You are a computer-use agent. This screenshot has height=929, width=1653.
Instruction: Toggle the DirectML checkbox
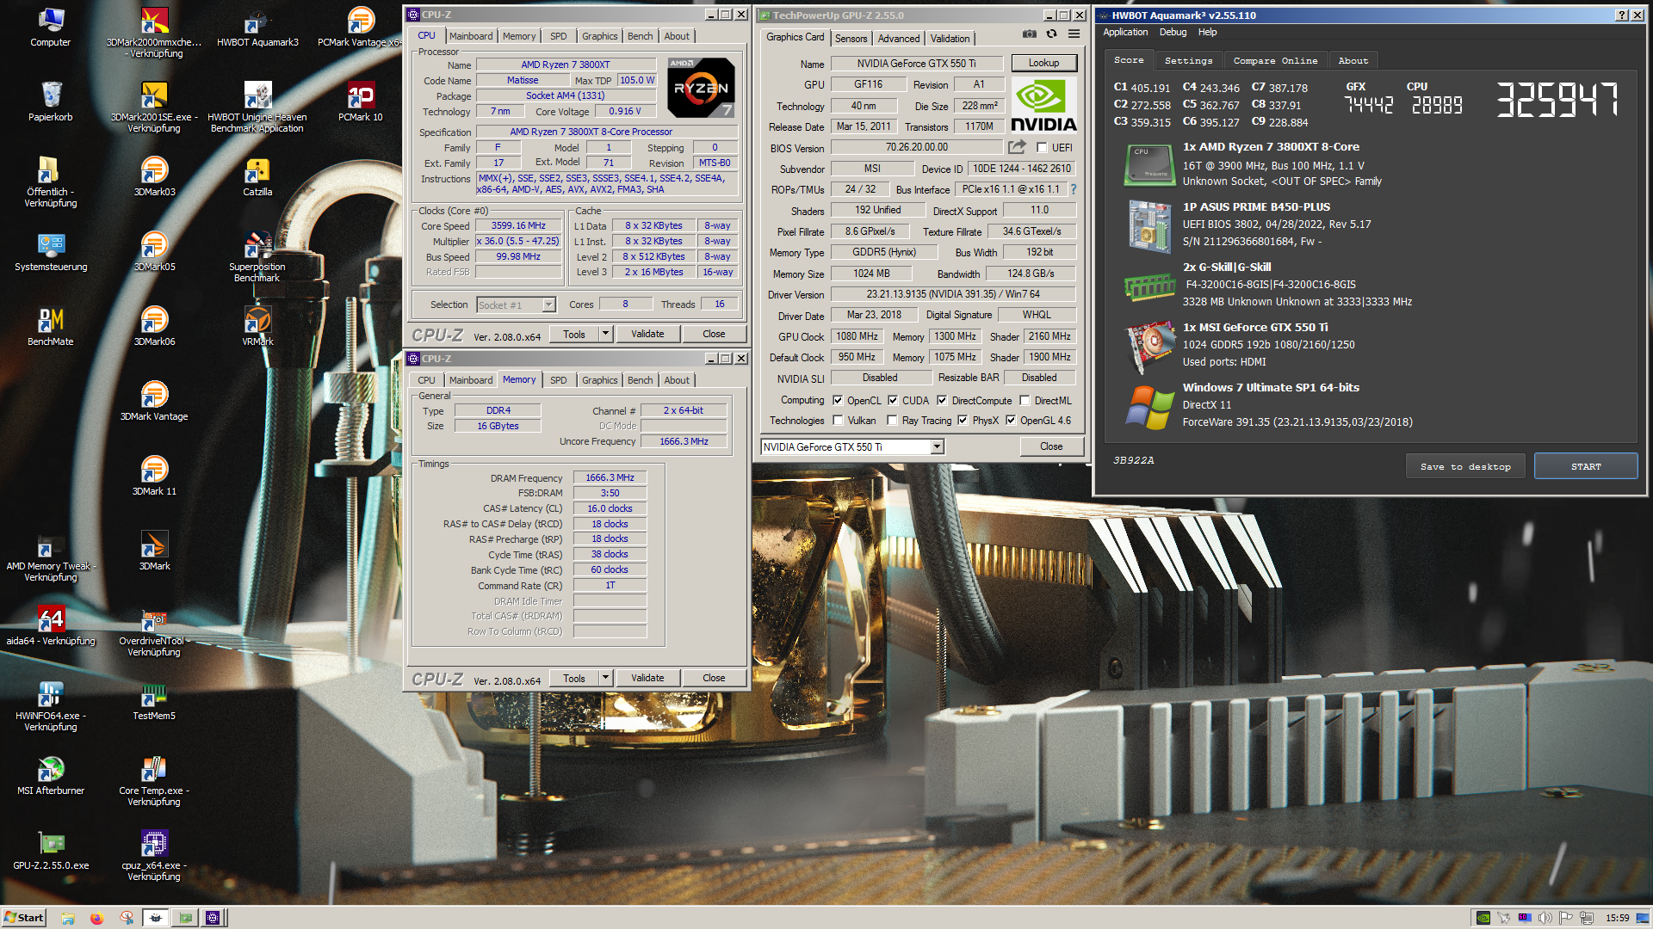pos(1025,401)
